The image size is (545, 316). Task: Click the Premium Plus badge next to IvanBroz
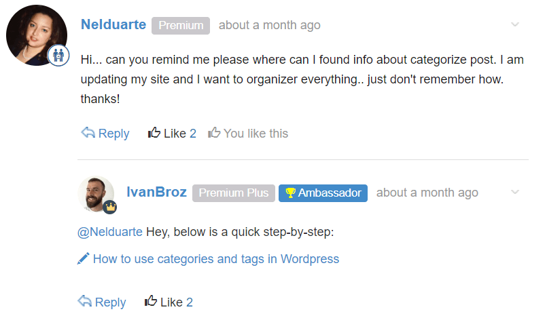coord(234,193)
